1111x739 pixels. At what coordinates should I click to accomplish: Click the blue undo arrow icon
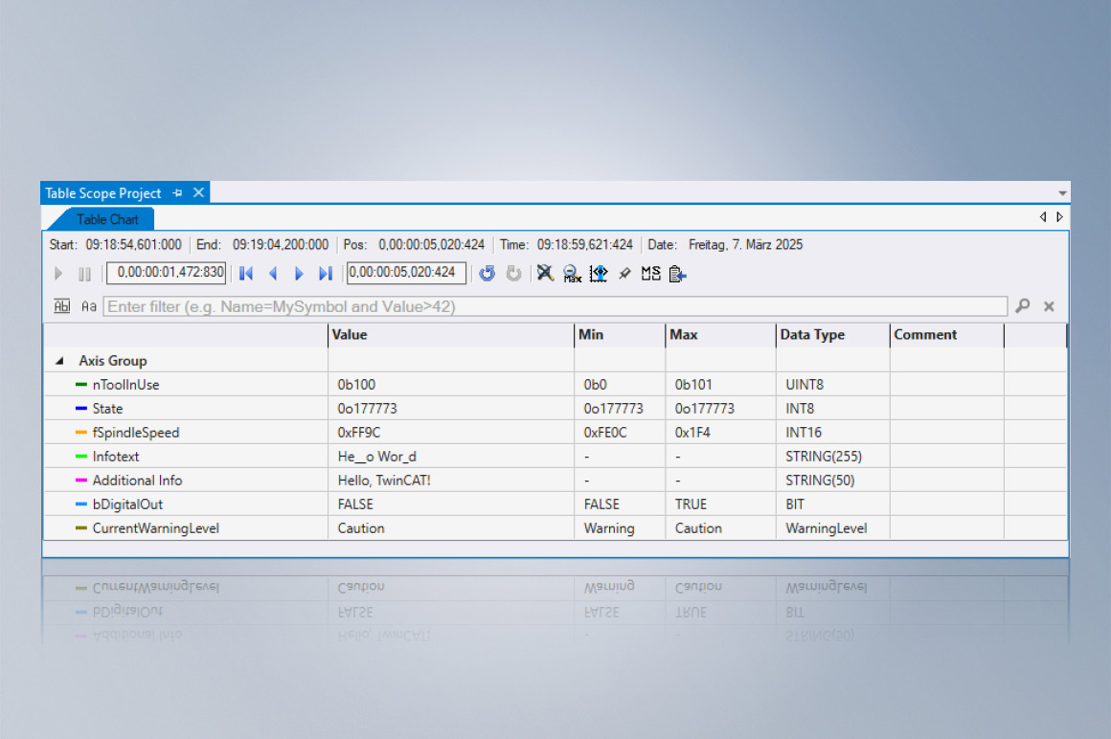click(x=487, y=274)
